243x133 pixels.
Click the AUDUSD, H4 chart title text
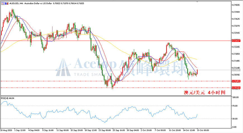(x=47, y=3)
